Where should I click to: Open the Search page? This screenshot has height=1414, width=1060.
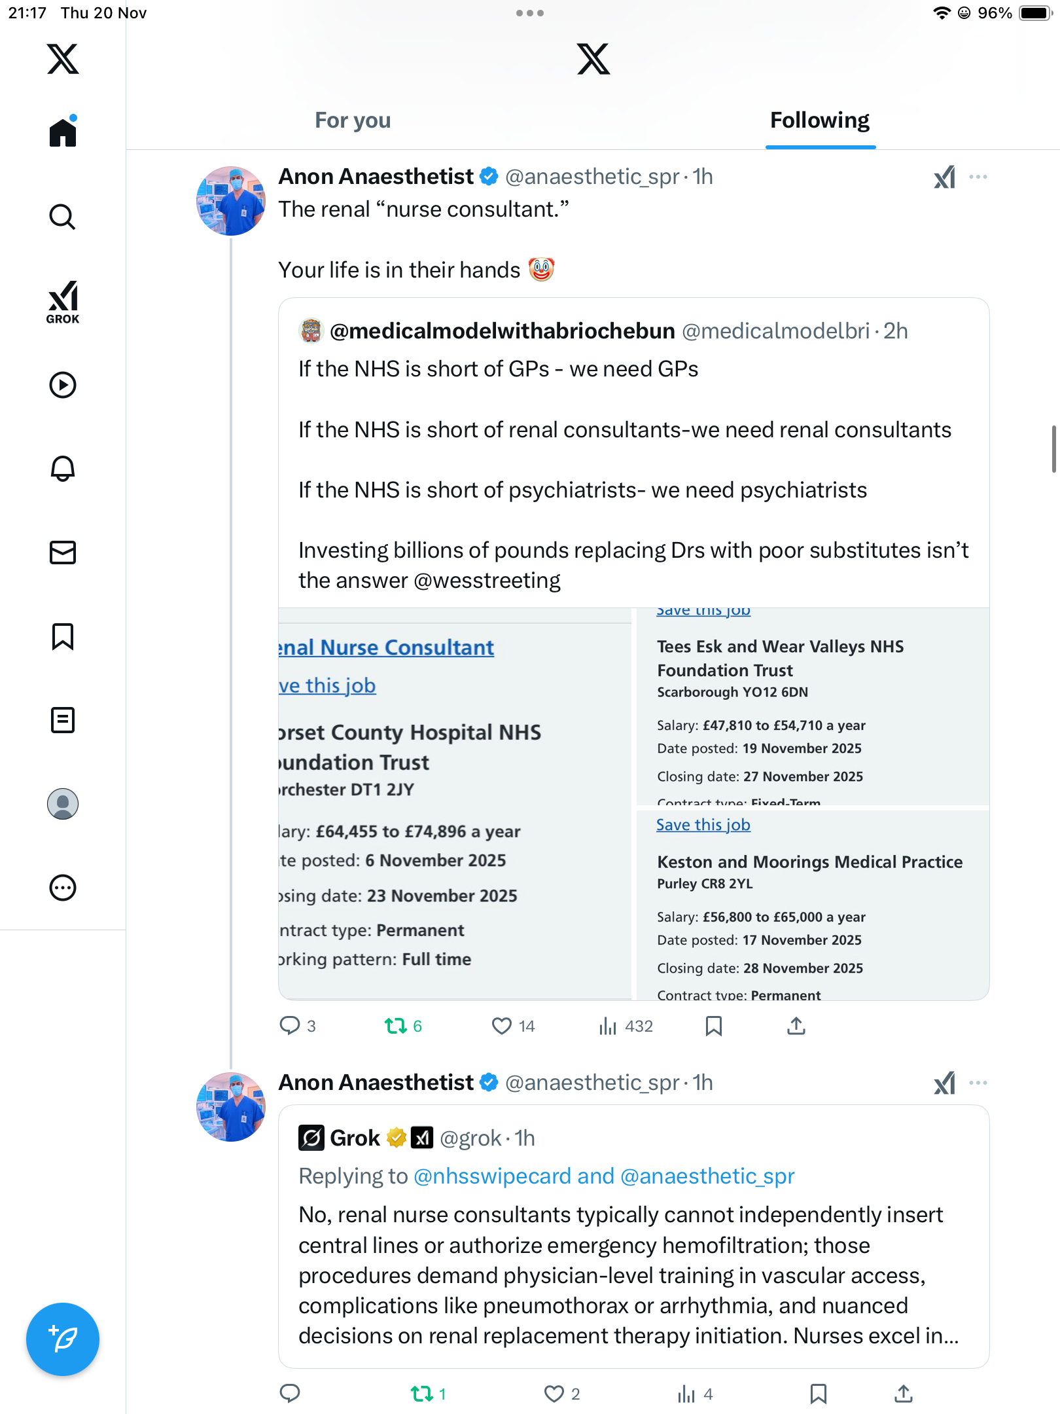pos(63,217)
